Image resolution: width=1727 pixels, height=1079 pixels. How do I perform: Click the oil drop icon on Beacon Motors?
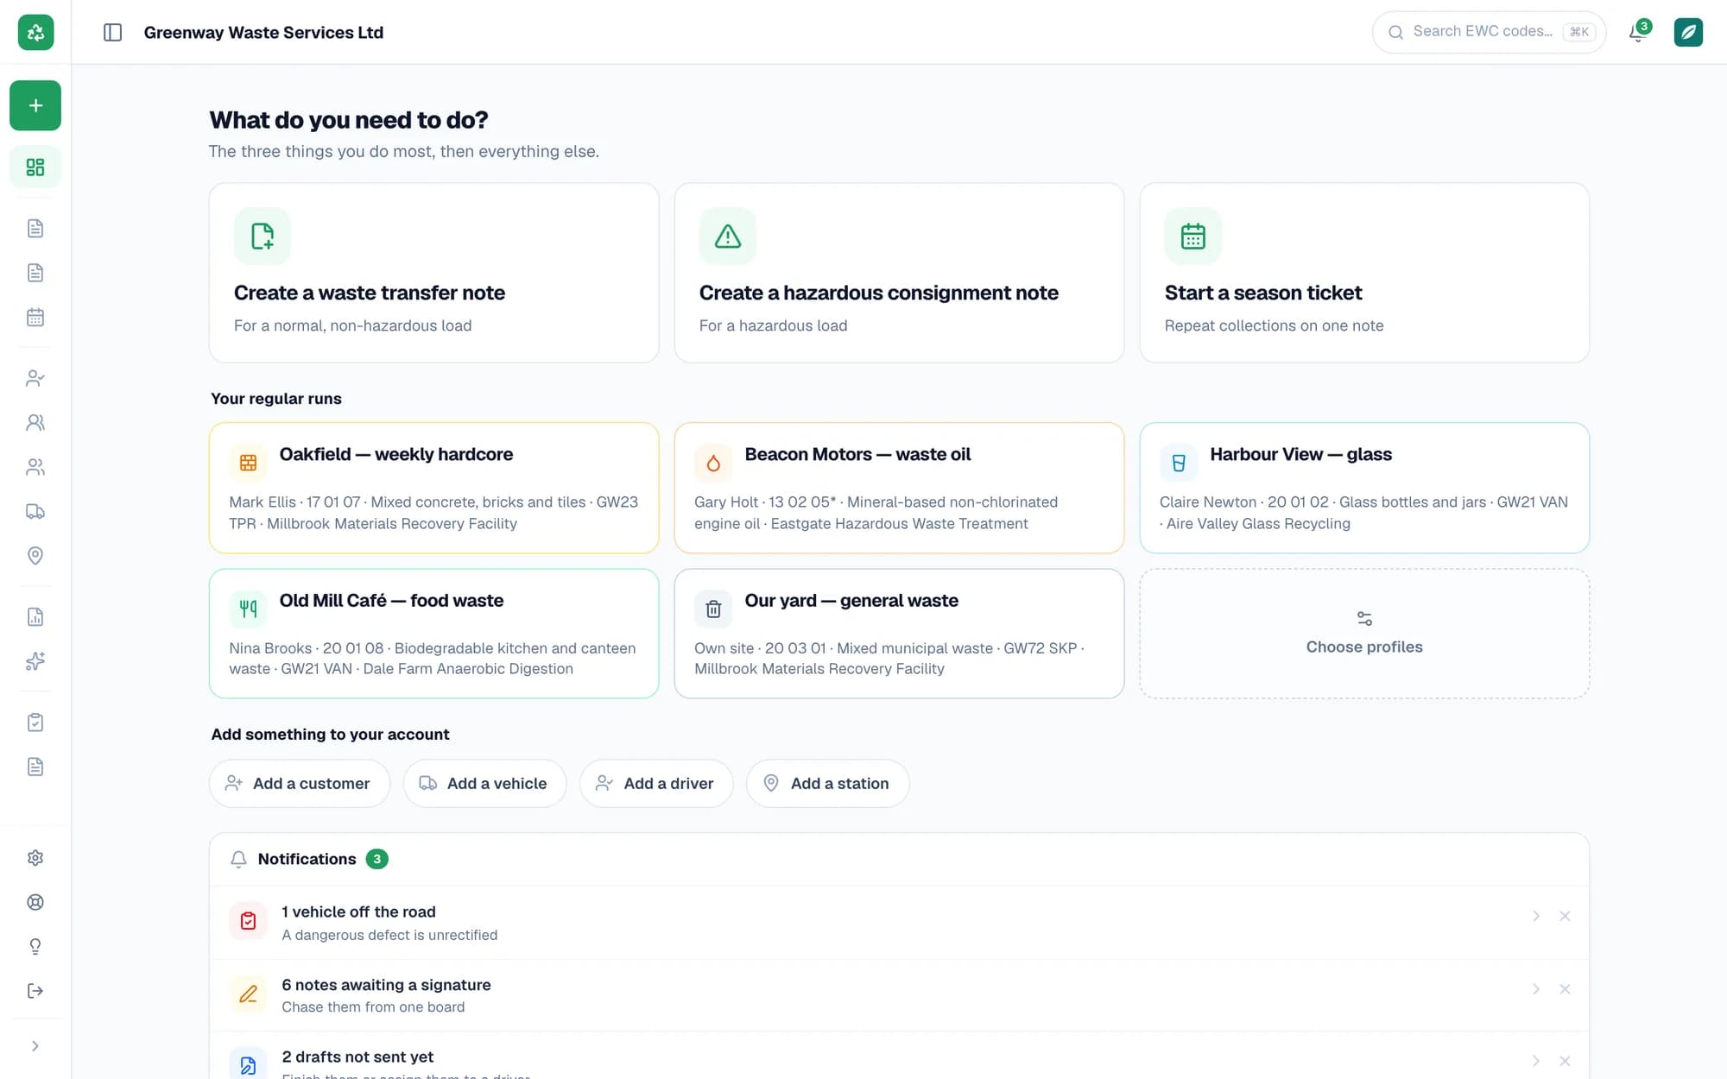coord(713,463)
